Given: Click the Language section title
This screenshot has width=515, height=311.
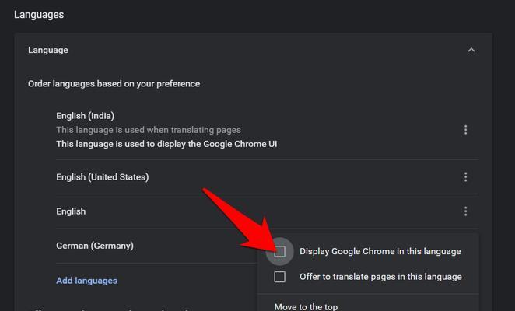Looking at the screenshot, I should tap(48, 50).
